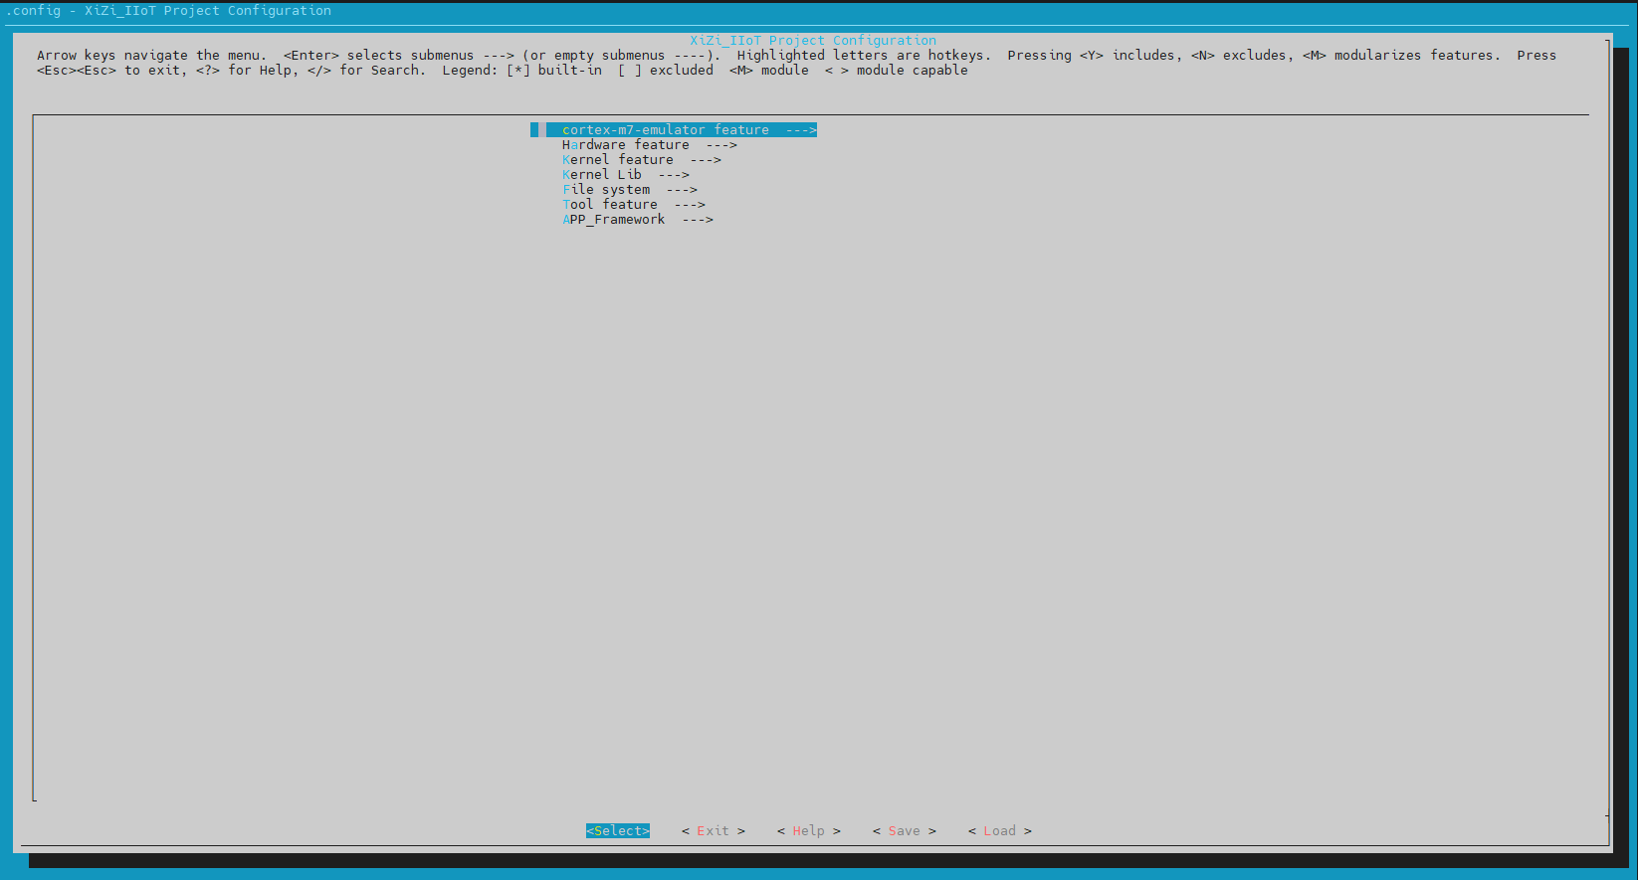Open the Tool feature submenu
Viewport: 1638px width, 880px height.
pyautogui.click(x=634, y=205)
